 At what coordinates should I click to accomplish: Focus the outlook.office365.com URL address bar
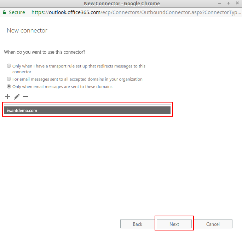pyautogui.click(x=134, y=12)
